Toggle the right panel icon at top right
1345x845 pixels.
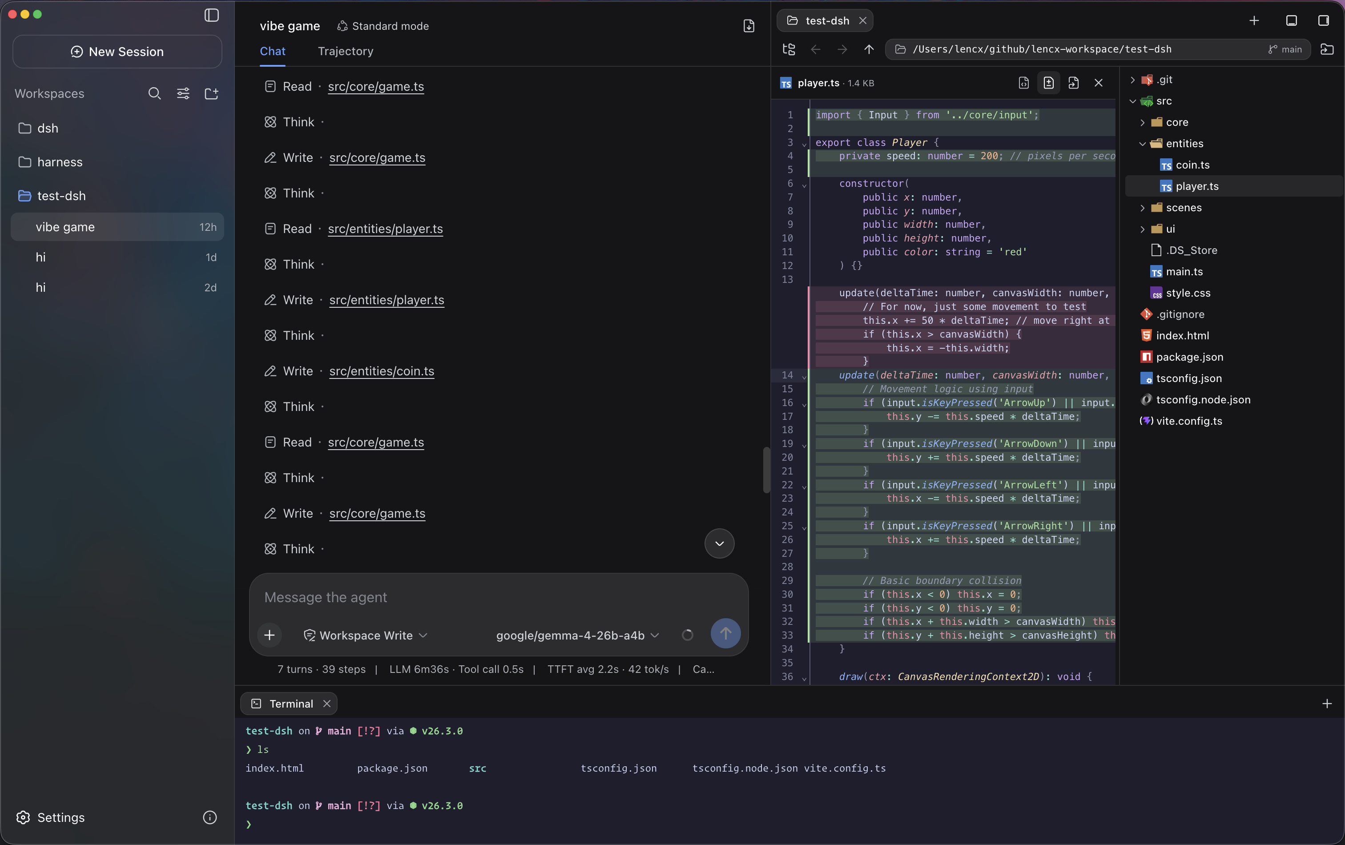tap(1323, 20)
